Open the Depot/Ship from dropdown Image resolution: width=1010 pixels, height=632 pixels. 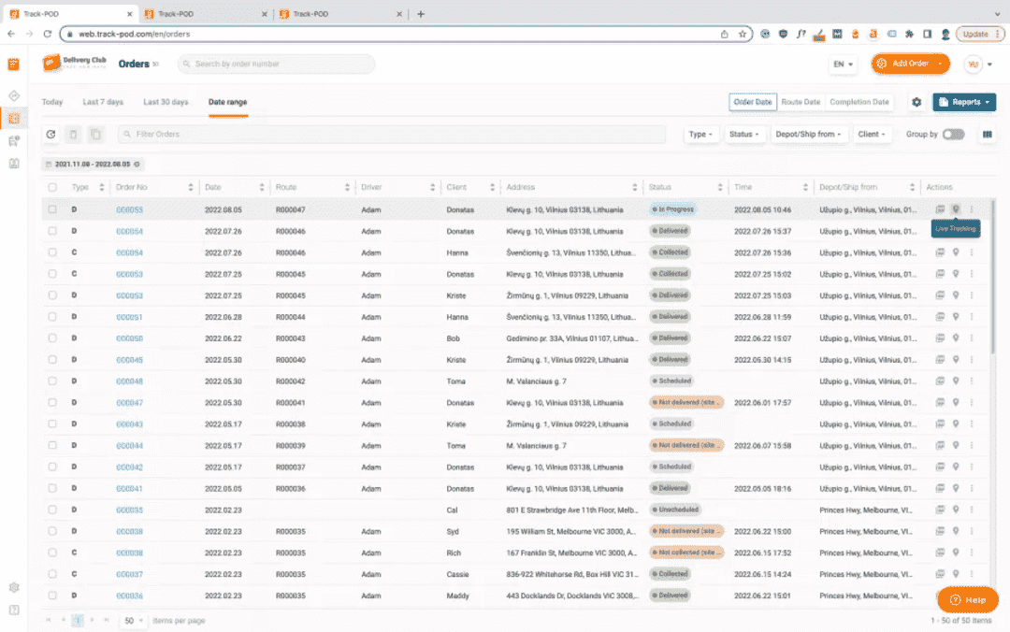(x=809, y=134)
